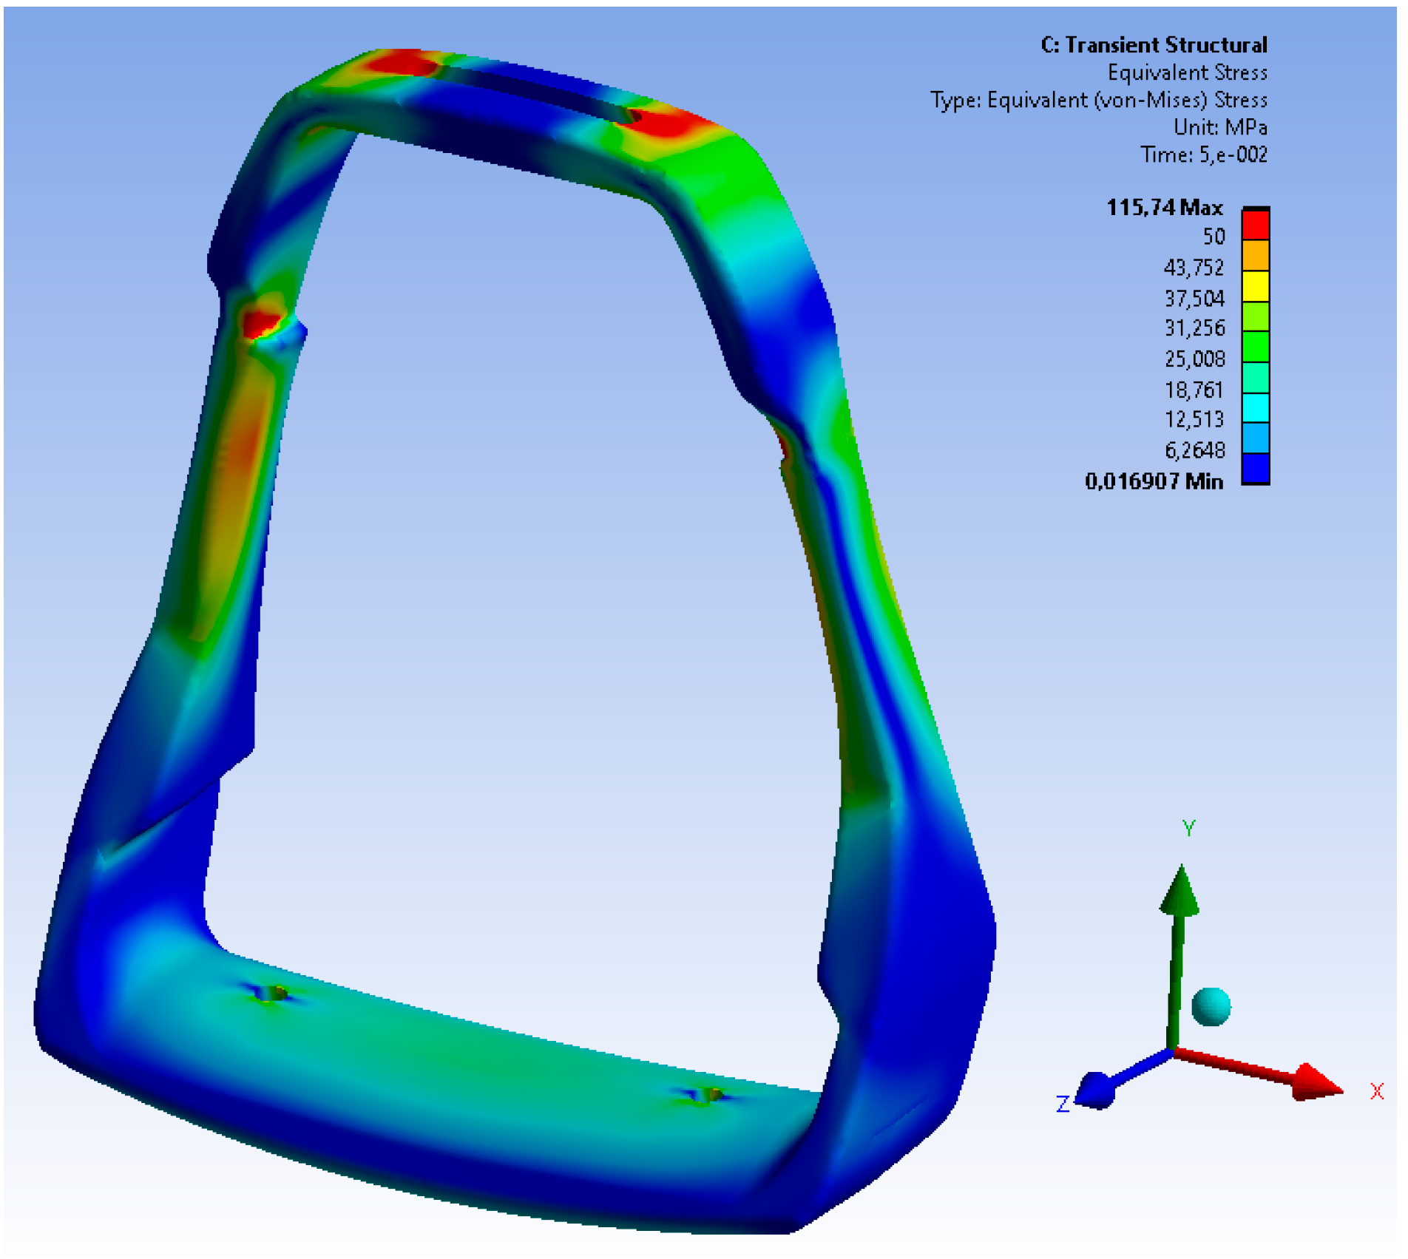The width and height of the screenshot is (1408, 1259).
Task: Click the 0,016907 Min legend label
Action: tap(1154, 482)
